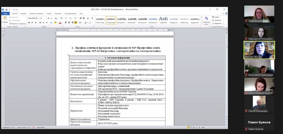Decrease paragraph indent
The width and height of the screenshot is (283, 134).
click(x=81, y=18)
